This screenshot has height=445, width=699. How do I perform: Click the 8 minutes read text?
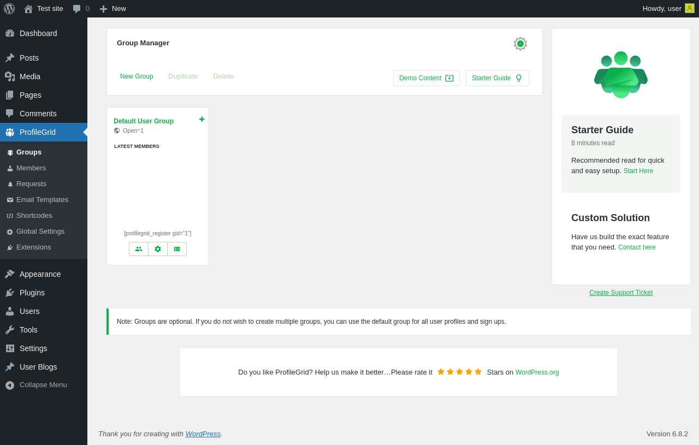click(x=593, y=143)
